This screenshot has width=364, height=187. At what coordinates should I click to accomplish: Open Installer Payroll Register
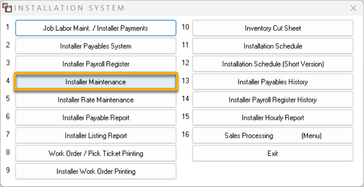point(96,64)
